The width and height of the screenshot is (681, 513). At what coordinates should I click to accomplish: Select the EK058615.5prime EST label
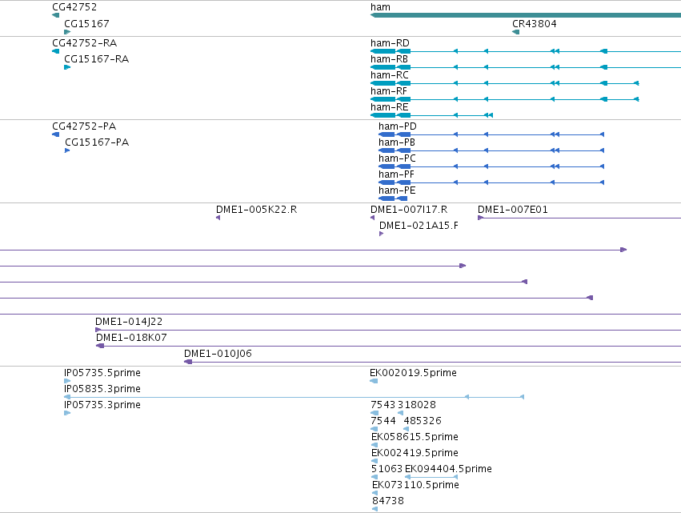coord(415,437)
